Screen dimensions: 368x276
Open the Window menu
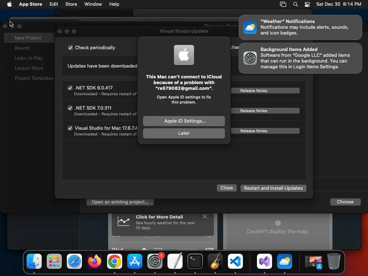[93, 4]
